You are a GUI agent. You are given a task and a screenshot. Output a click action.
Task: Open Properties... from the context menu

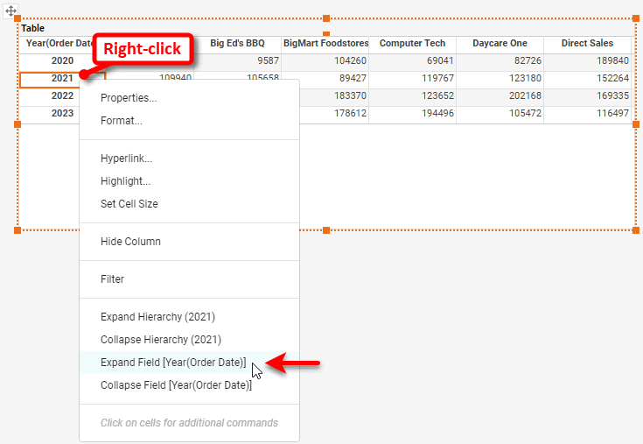click(x=129, y=98)
